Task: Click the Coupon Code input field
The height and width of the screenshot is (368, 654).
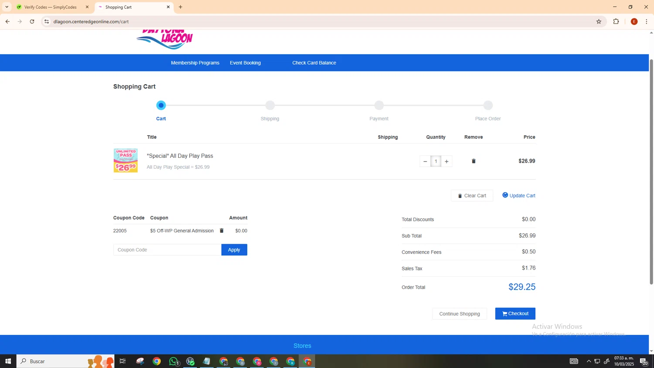Action: [167, 250]
